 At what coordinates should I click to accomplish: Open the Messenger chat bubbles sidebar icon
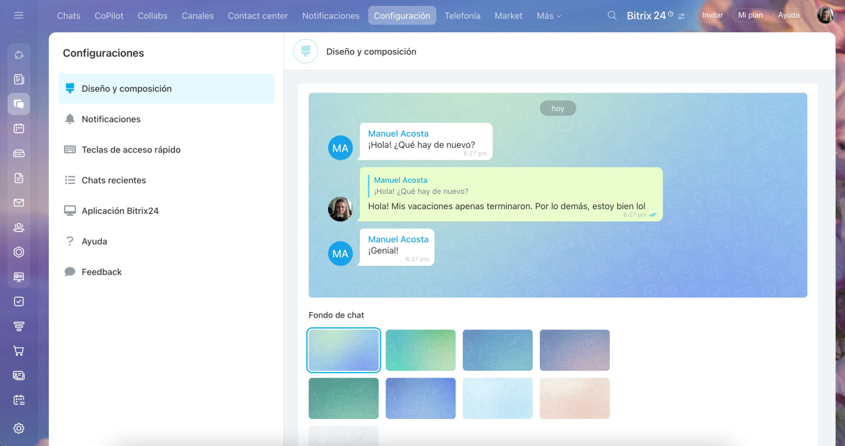tap(18, 104)
